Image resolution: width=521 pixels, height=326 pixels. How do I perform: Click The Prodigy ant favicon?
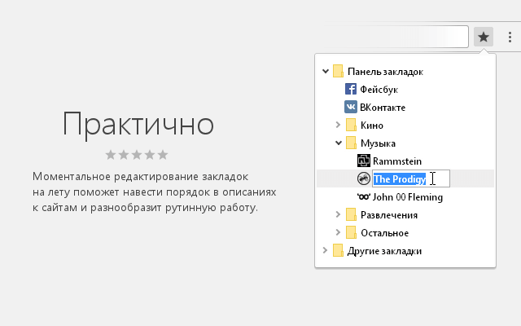[x=364, y=178]
